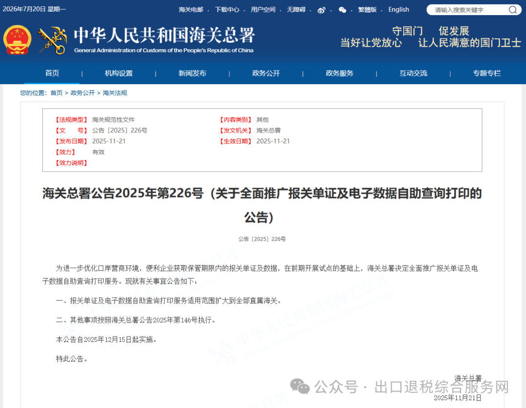Select document number 公告〔2025〕226号 in info box
This screenshot has height=408, width=526.
pos(120,130)
